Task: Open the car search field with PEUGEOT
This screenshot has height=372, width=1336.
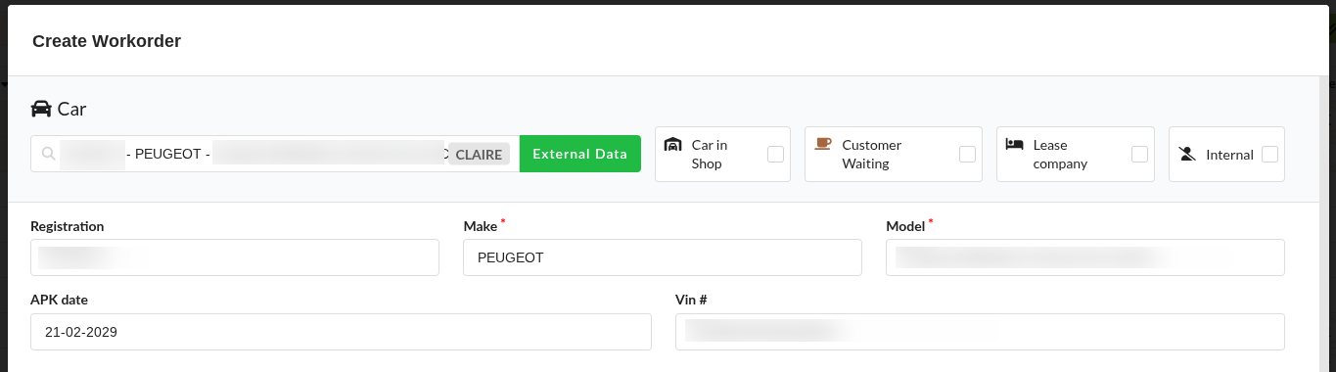Action: click(x=275, y=154)
